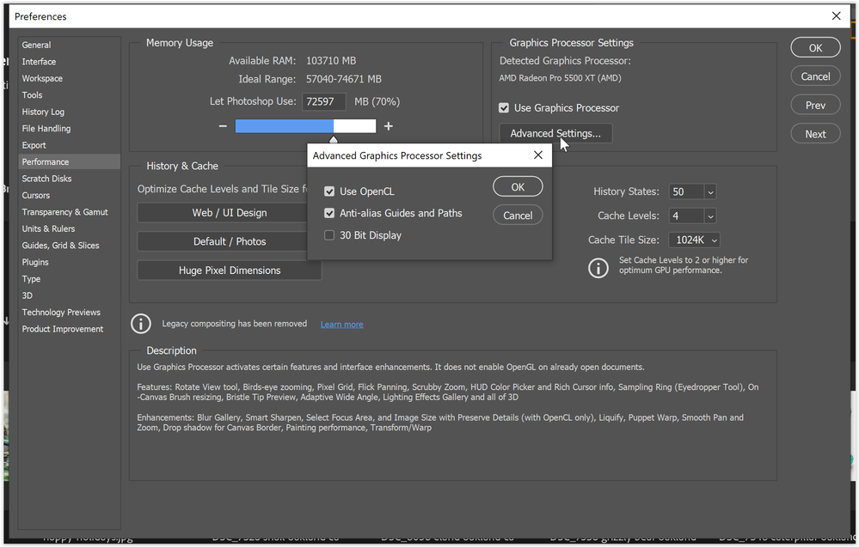Confirm with OK in Advanced Graphics dialog
859x547 pixels.
518,187
